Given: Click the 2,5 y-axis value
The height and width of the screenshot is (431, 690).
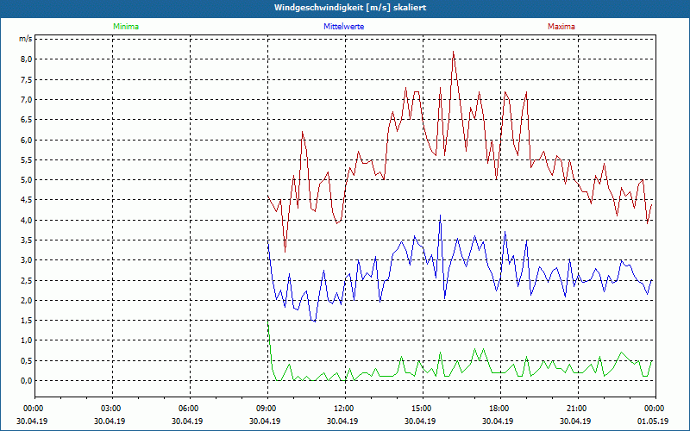Looking at the screenshot, I should point(27,281).
